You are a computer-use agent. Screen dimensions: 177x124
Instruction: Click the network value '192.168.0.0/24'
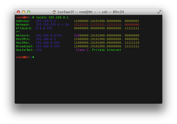click(49, 35)
